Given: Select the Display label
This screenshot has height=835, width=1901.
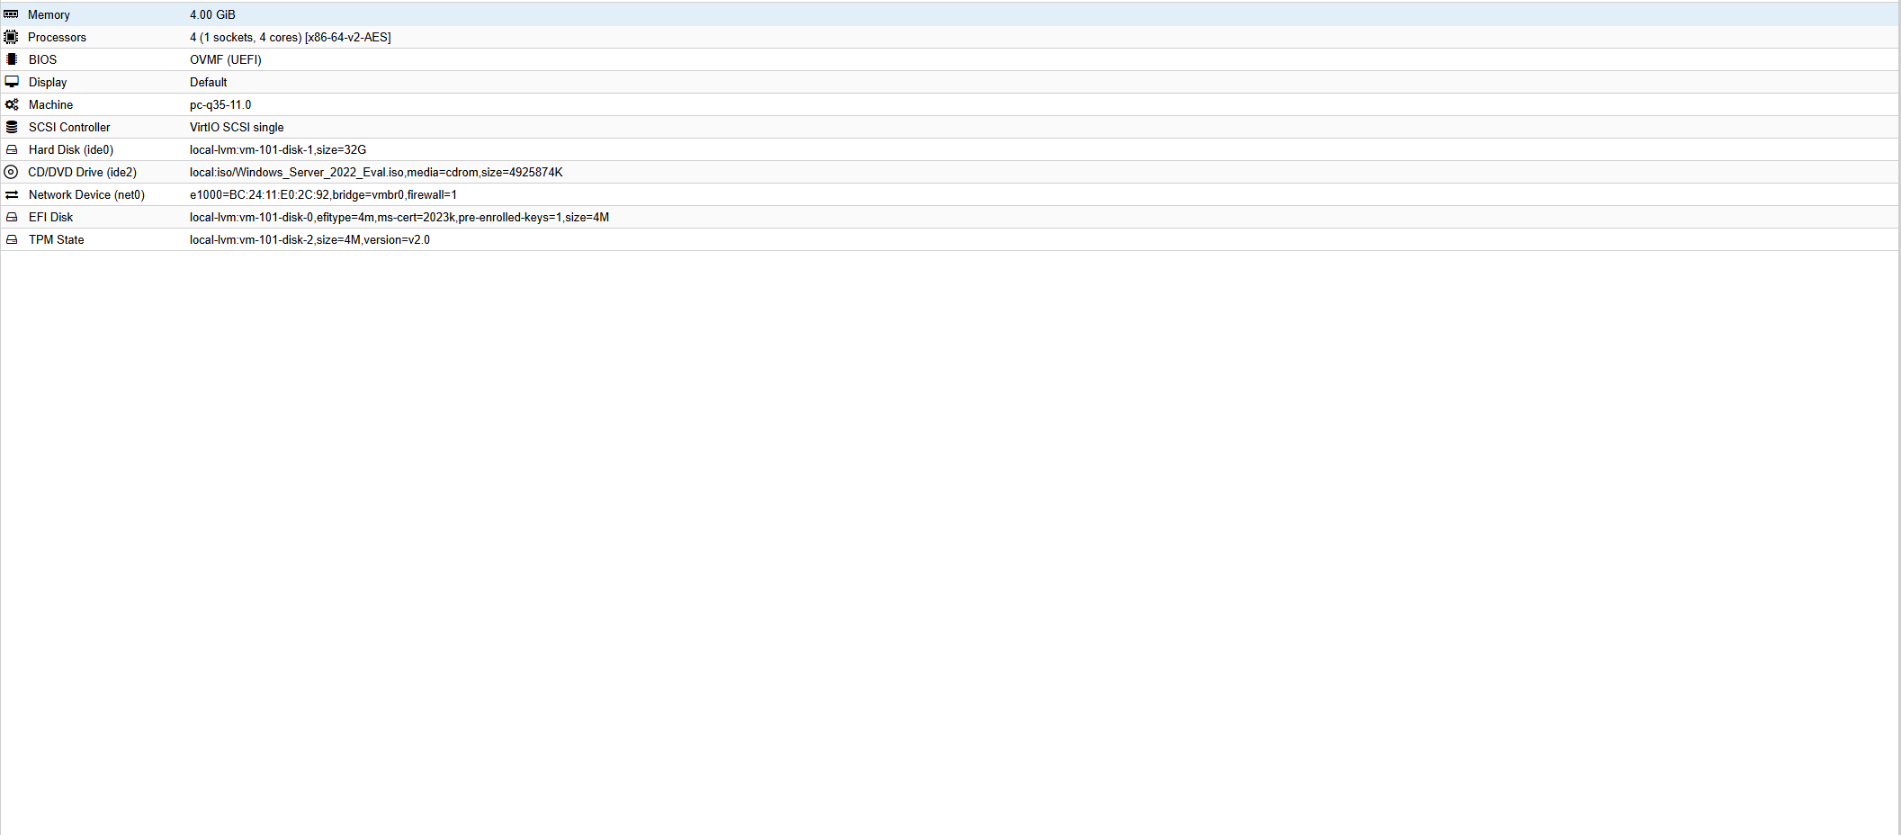Looking at the screenshot, I should pyautogui.click(x=48, y=82).
